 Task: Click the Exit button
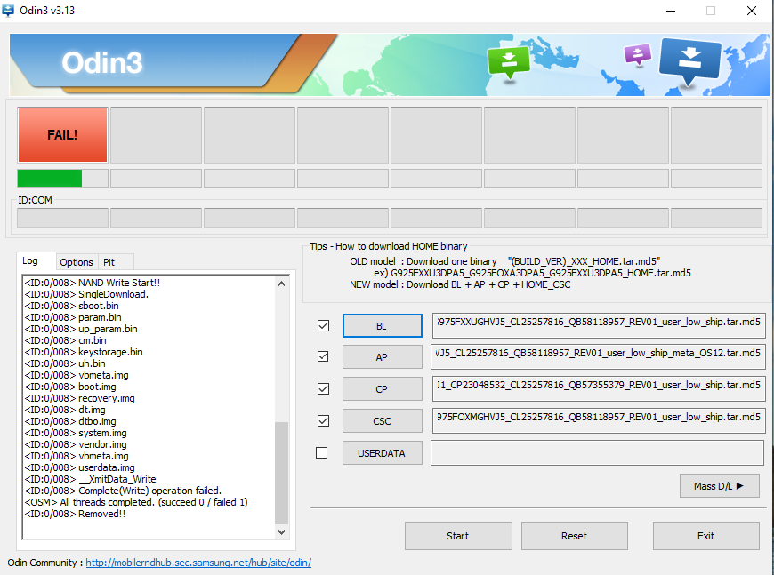click(x=705, y=536)
